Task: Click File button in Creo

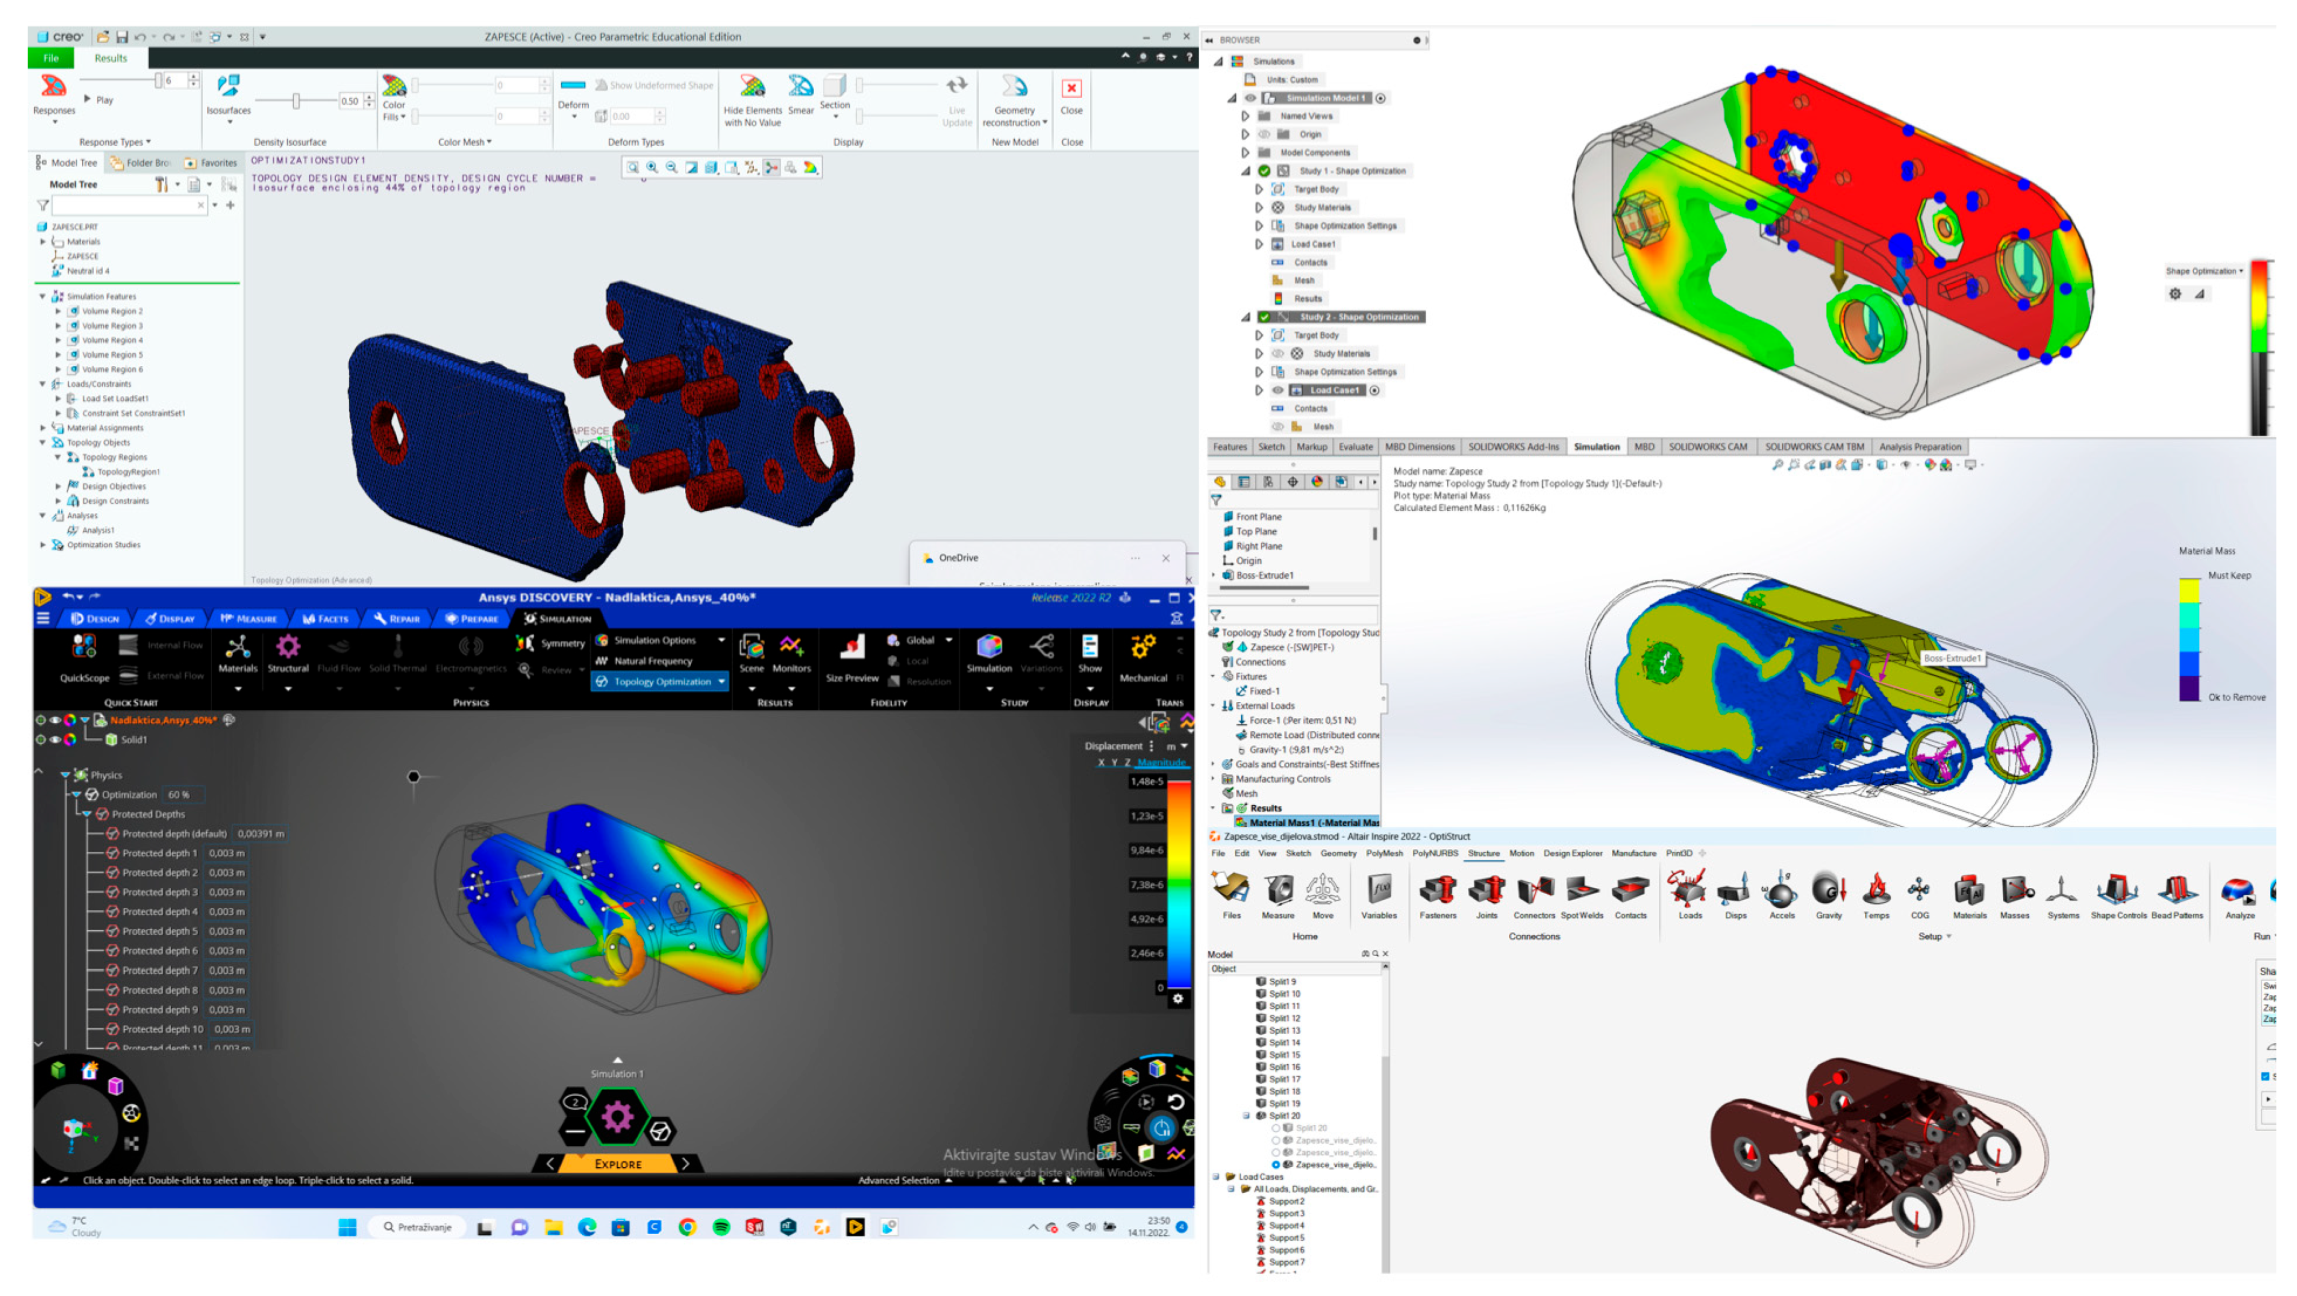Action: tap(52, 59)
